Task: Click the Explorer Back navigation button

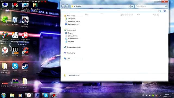Action: click(63, 6)
